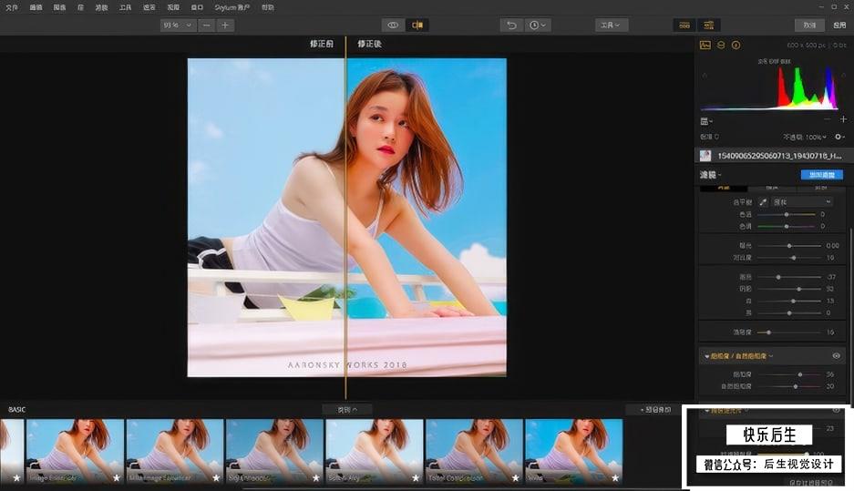Favorite the Mild Image Enhancer preset star
This screenshot has height=491, width=854.
click(216, 478)
